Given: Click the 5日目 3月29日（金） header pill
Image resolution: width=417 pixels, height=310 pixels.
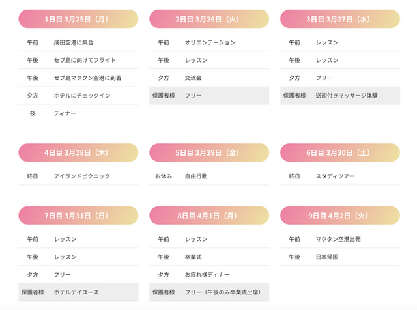Looking at the screenshot, I should point(209,152).
